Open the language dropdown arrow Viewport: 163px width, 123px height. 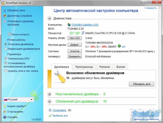(x=32, y=100)
